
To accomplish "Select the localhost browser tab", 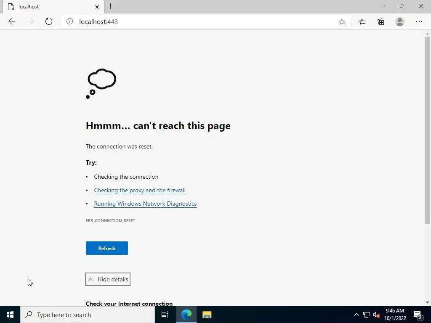I will coord(53,7).
